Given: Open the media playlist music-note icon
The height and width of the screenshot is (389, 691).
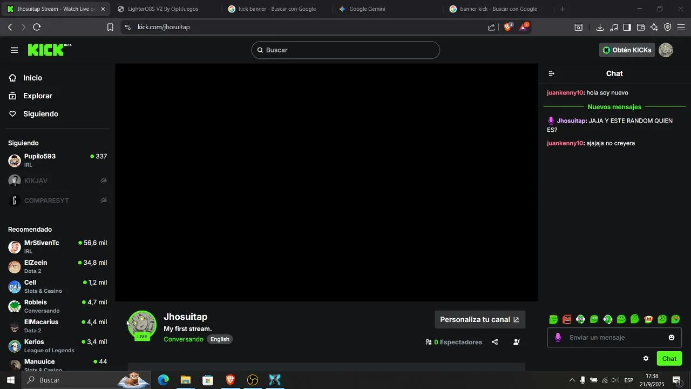Looking at the screenshot, I should [x=614, y=27].
